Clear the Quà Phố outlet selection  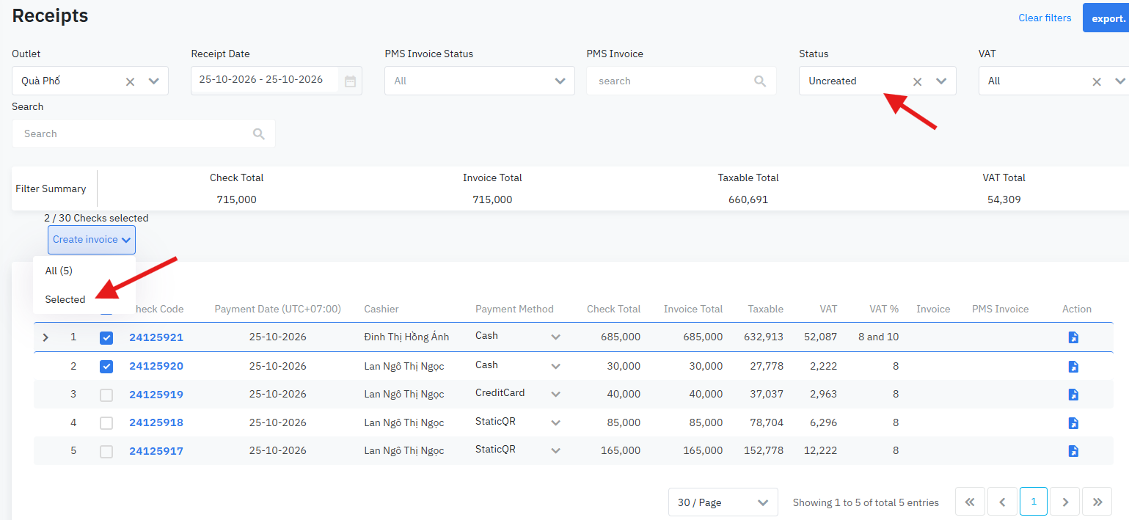pos(130,81)
